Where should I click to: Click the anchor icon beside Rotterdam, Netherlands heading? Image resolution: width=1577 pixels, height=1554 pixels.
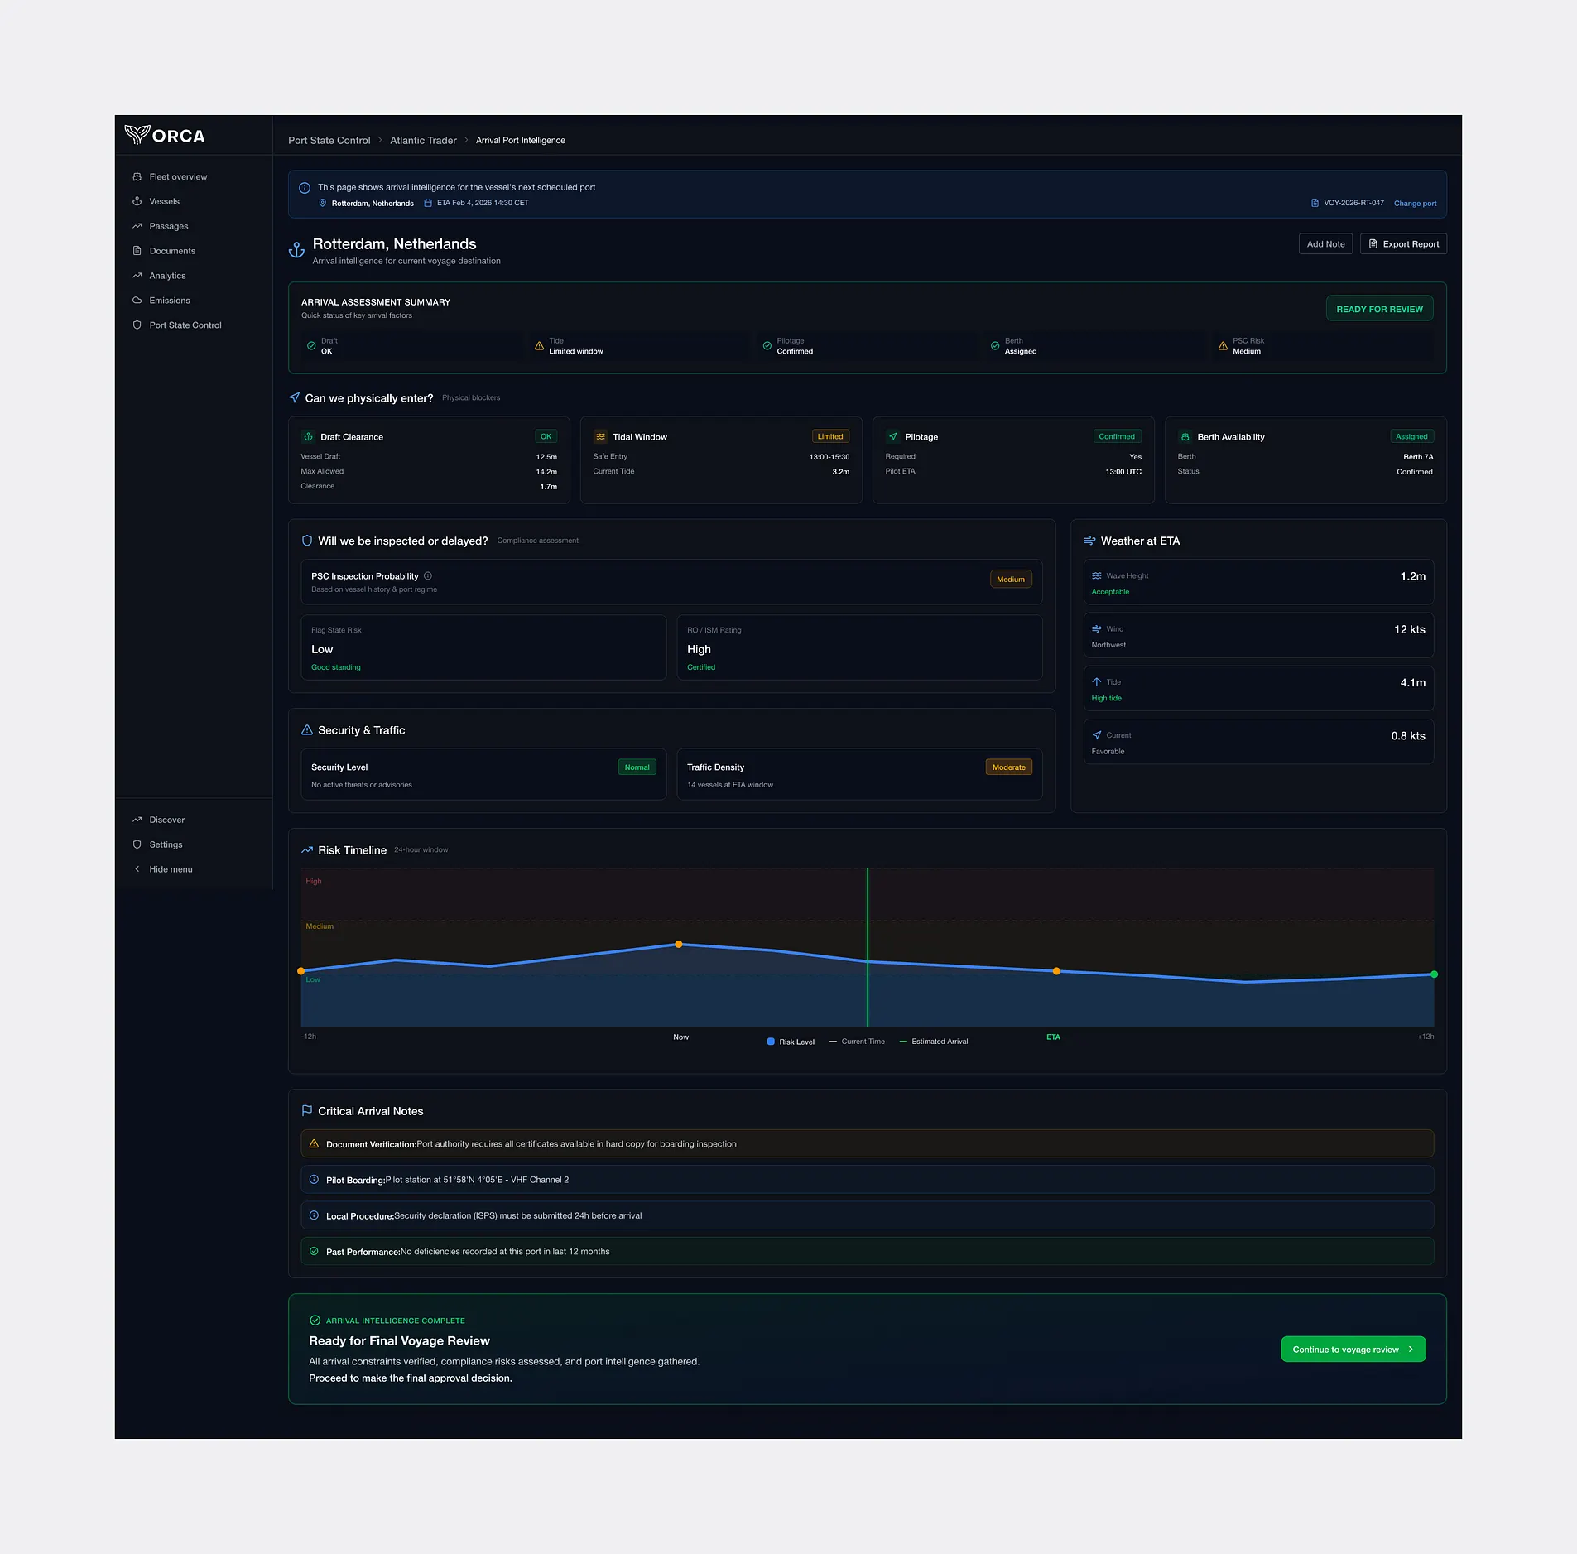296,250
